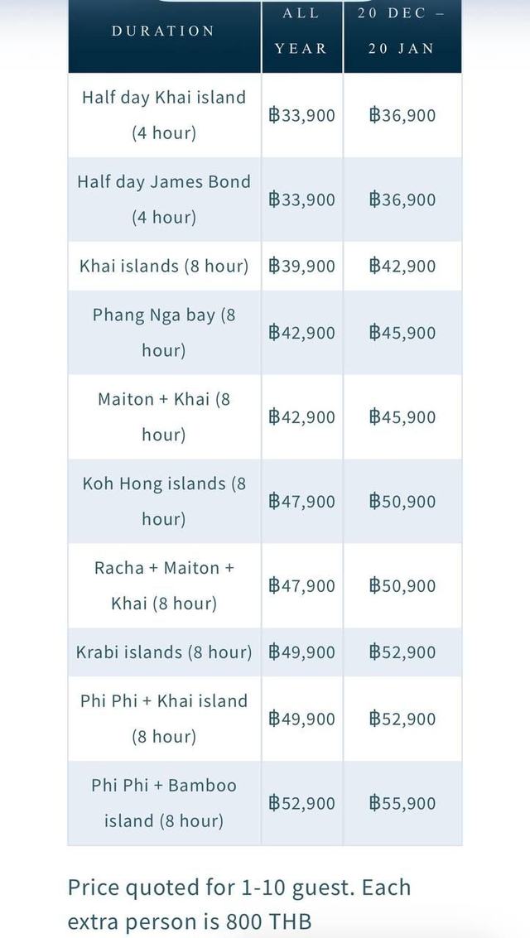This screenshot has height=938, width=530.
Task: Click the 20 DEC – 20 JAN header
Action: pyautogui.click(x=402, y=31)
